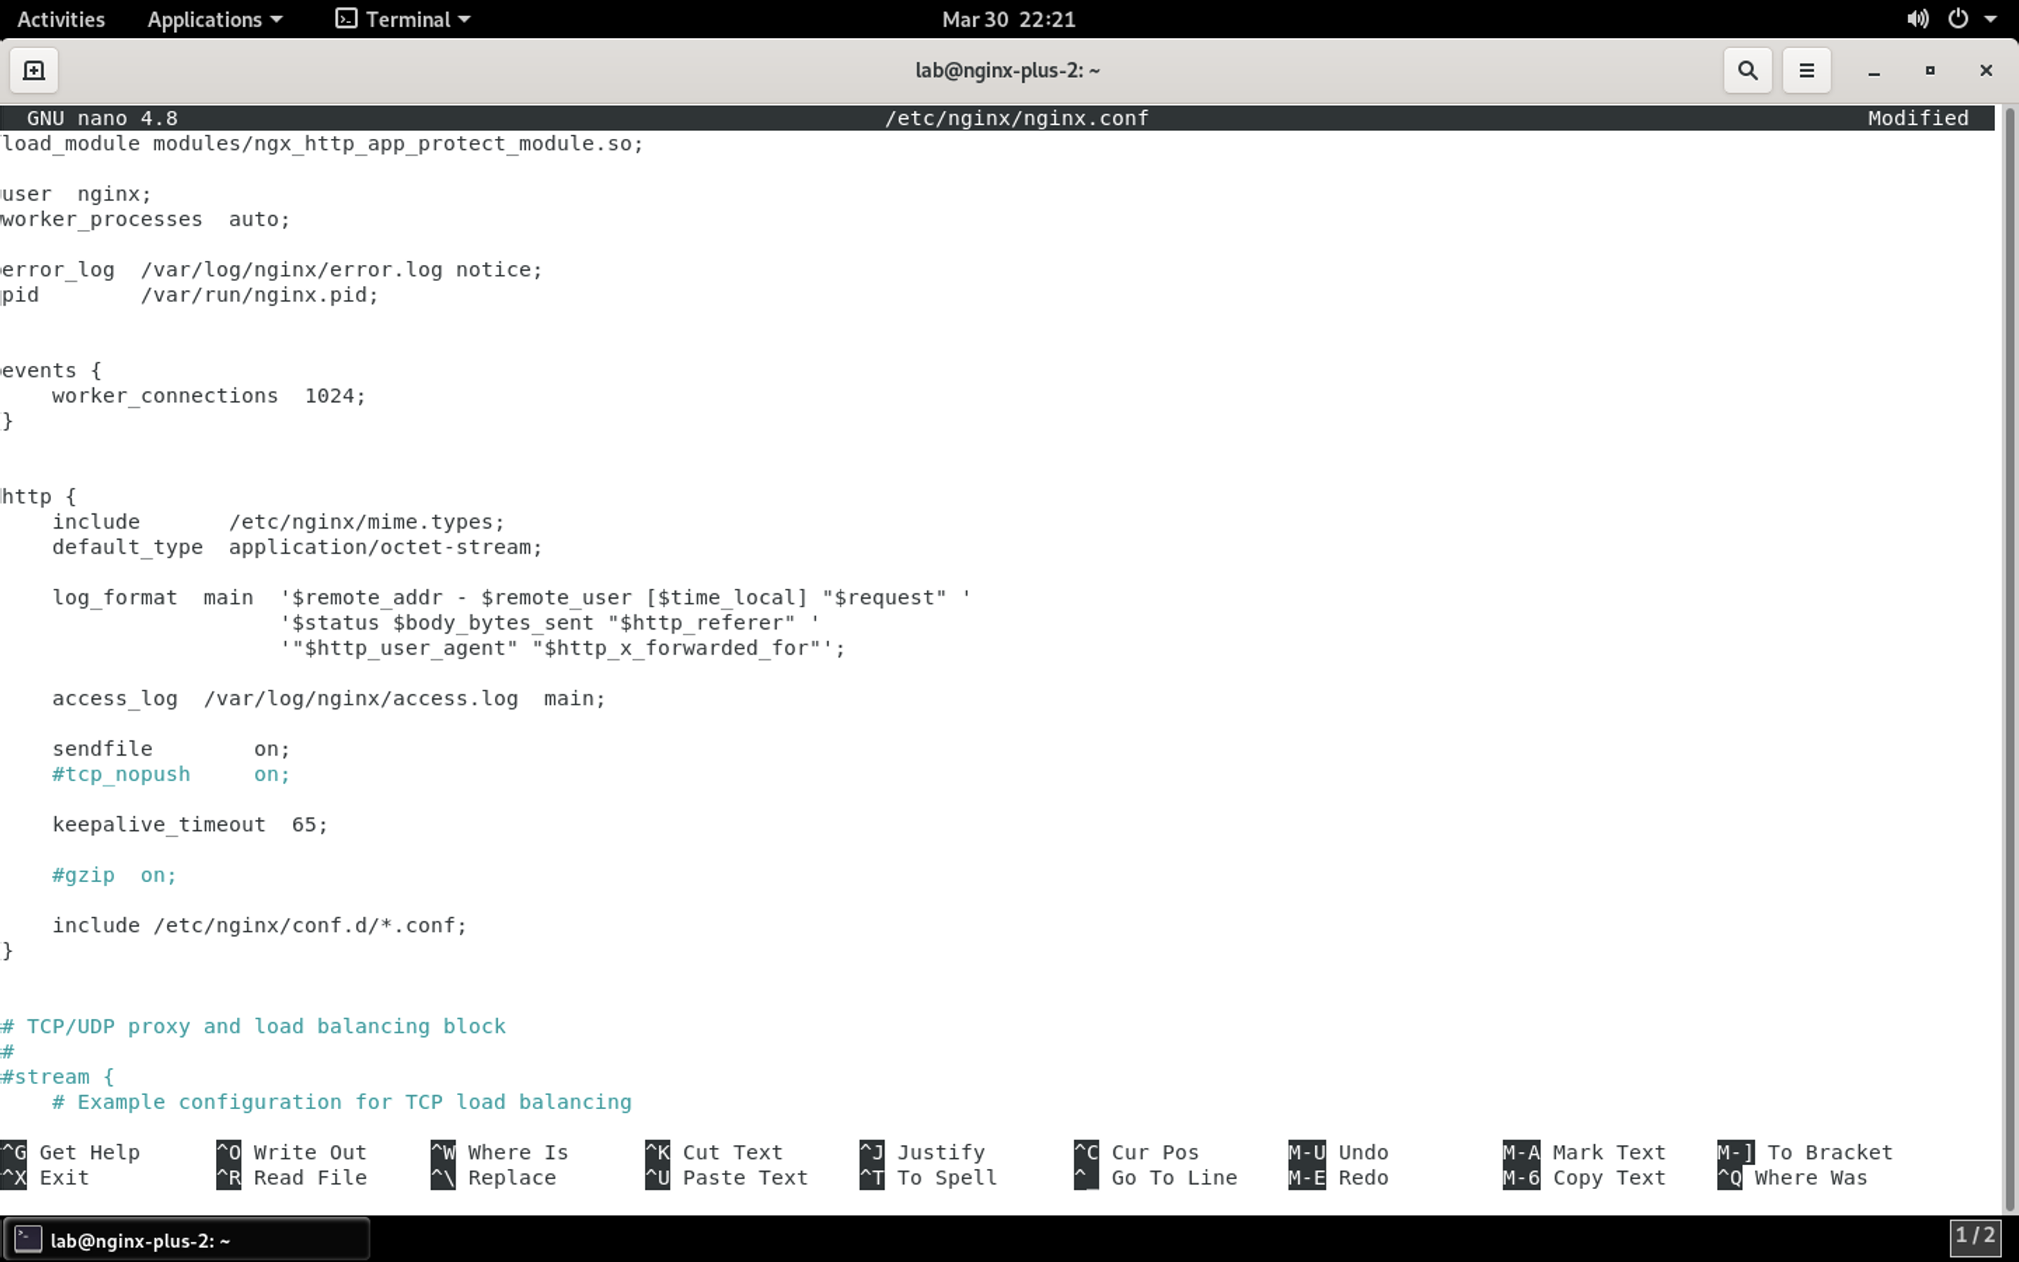Click the window title lab@nginx-plus-2: ~
This screenshot has width=2019, height=1262.
(x=1008, y=71)
